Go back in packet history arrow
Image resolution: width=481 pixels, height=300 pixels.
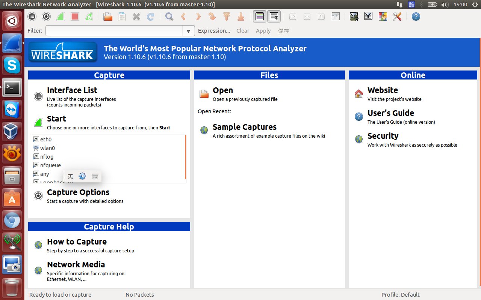[184, 16]
